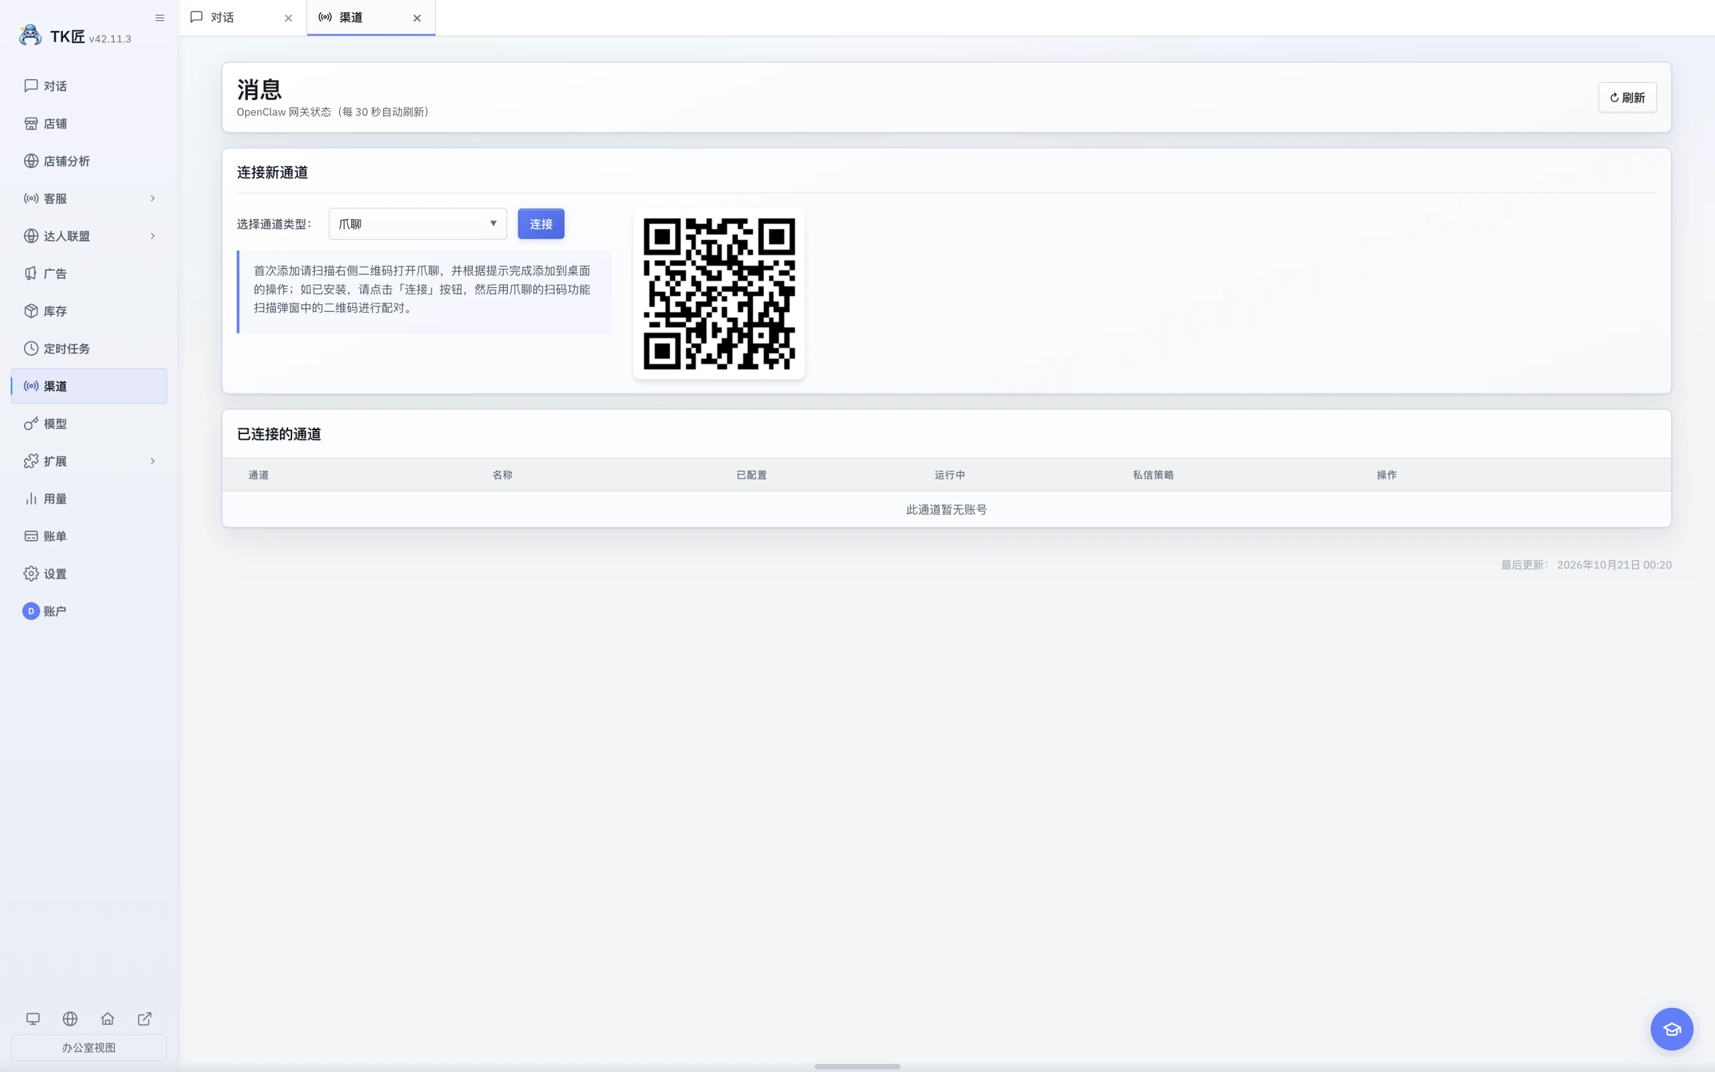Click the 名称 column header
The width and height of the screenshot is (1715, 1072).
point(502,475)
